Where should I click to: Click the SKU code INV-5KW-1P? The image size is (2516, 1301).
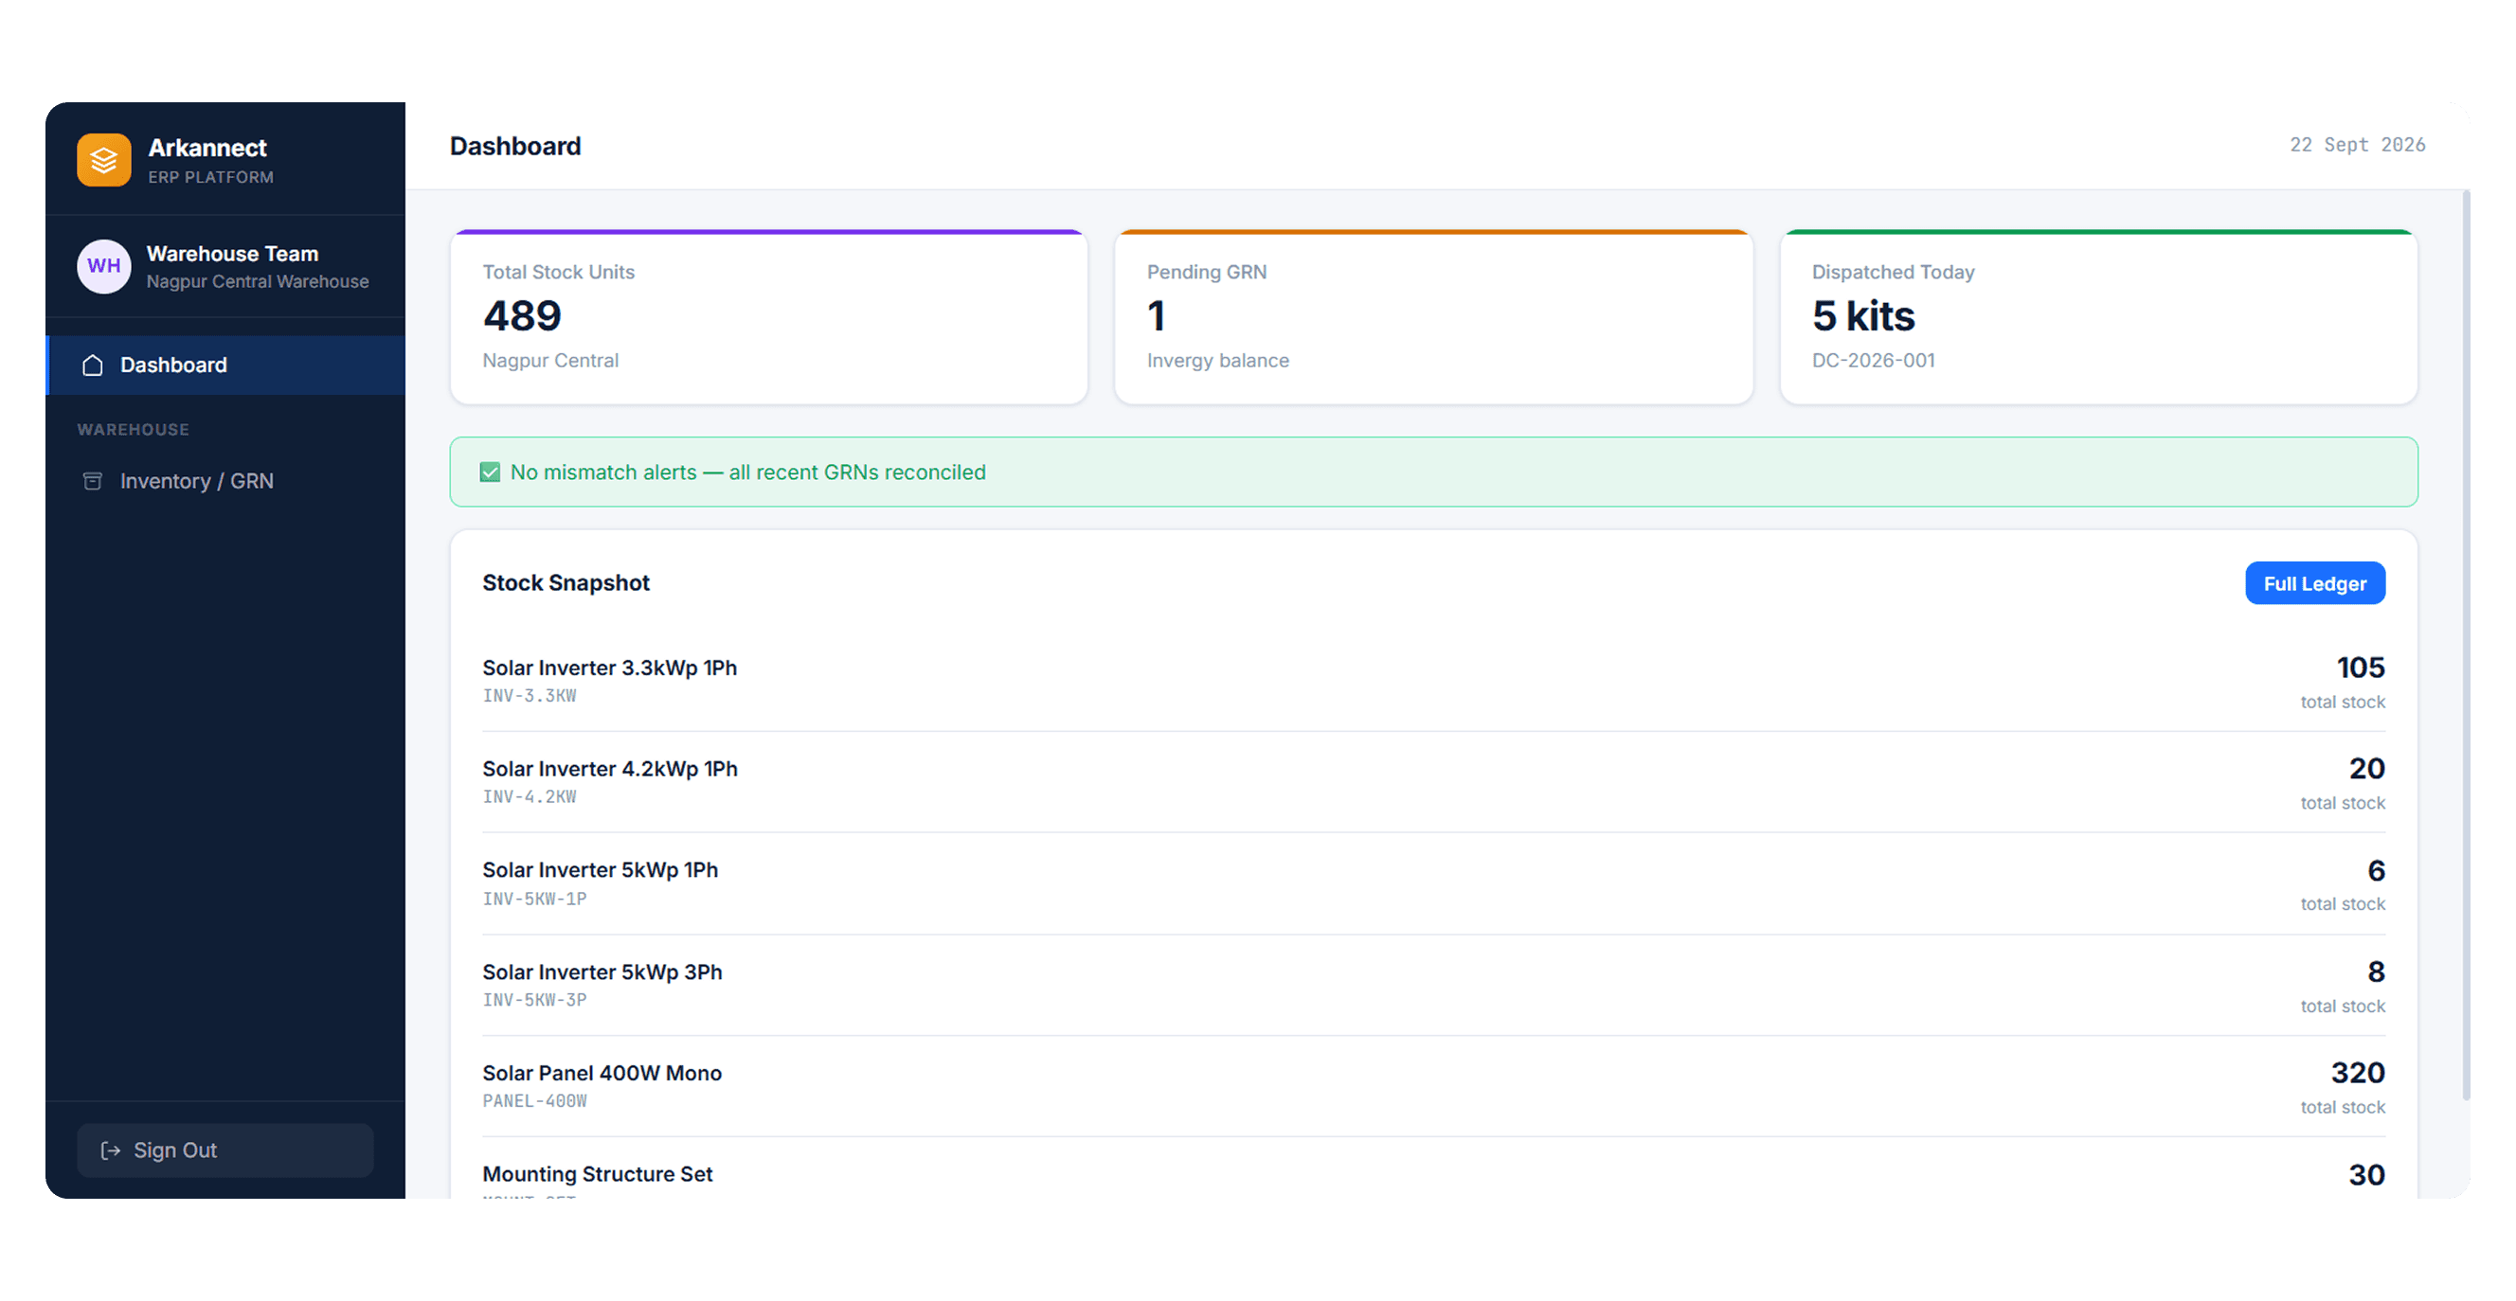click(534, 899)
